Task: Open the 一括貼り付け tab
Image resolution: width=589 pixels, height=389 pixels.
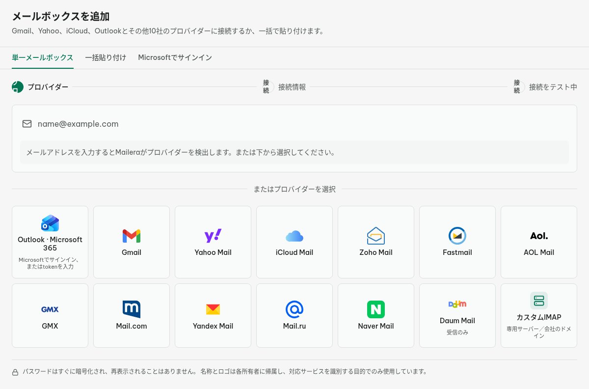Action: (106, 57)
